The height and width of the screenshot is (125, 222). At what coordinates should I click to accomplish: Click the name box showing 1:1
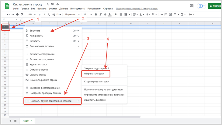point(9,19)
